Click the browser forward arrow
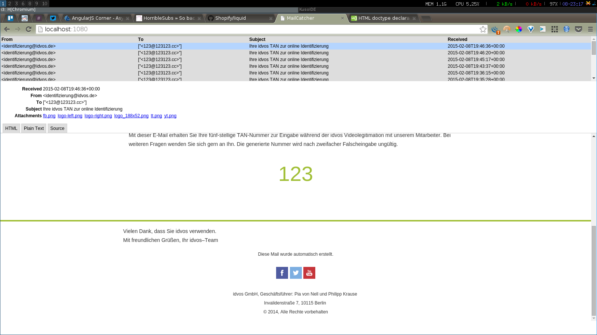This screenshot has height=335, width=597. pyautogui.click(x=18, y=29)
